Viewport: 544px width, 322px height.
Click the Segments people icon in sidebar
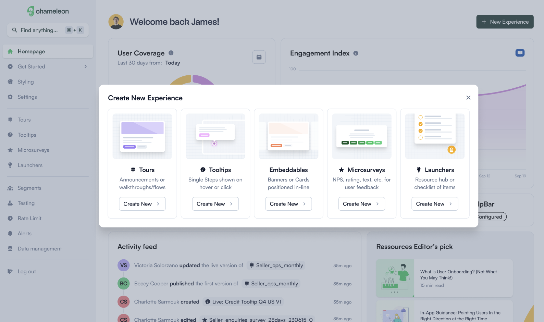tap(10, 188)
